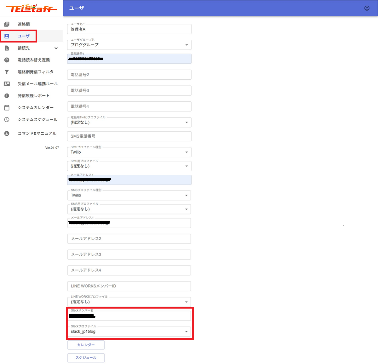Select ユーザ in the sidebar menu
The image size is (378, 364).
(24, 36)
